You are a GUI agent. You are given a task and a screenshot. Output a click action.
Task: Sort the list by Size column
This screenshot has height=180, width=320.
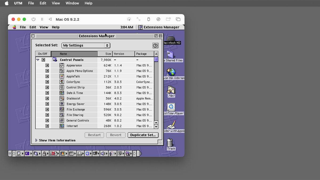tap(105, 54)
